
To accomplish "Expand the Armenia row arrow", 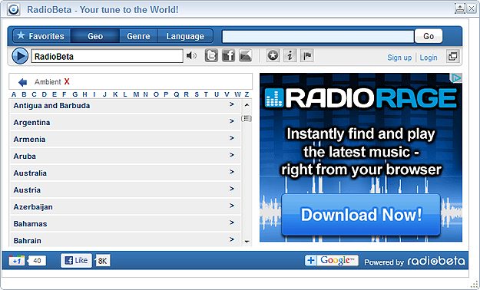I will point(232,138).
